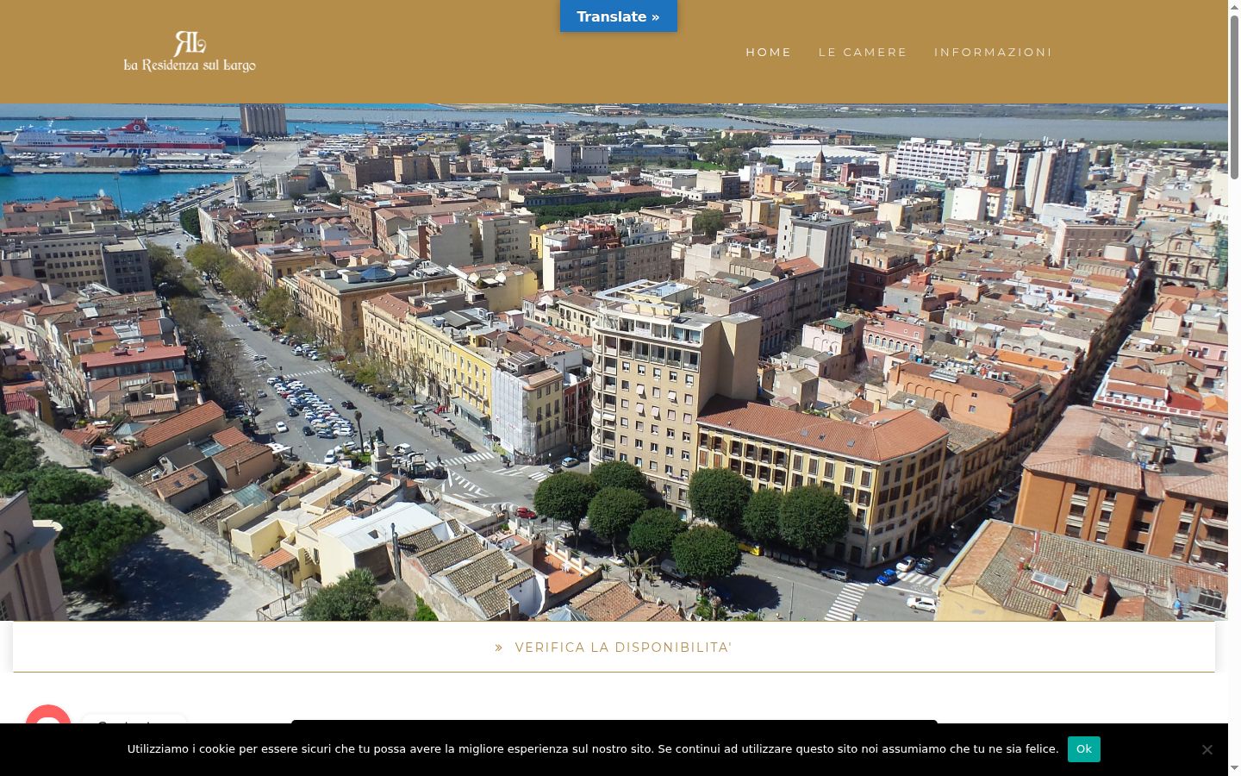
Task: Accept cookies with the Ok button
Action: point(1083,749)
